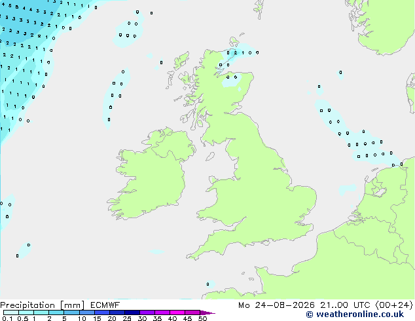The height and width of the screenshot is (321, 415).
Task: Click the '50' legend scale label
Action: point(202,318)
